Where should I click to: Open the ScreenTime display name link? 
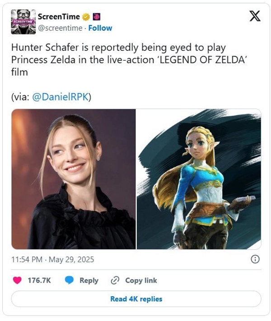(59, 17)
